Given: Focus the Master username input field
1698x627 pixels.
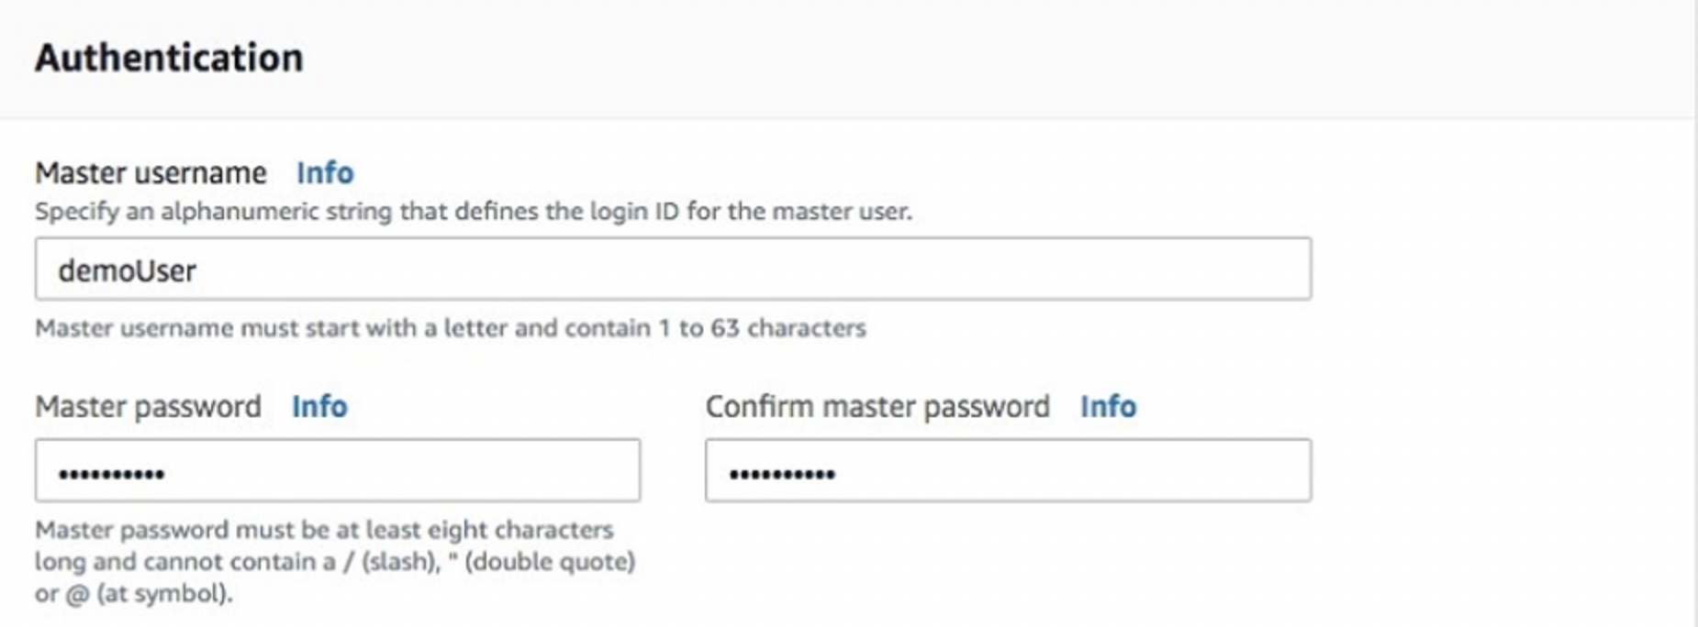Looking at the screenshot, I should [x=673, y=269].
